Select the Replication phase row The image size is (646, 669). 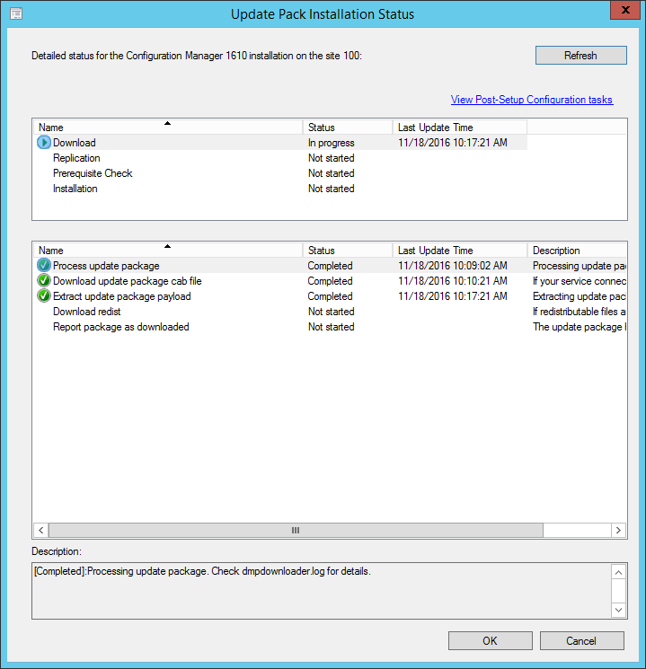click(x=280, y=158)
